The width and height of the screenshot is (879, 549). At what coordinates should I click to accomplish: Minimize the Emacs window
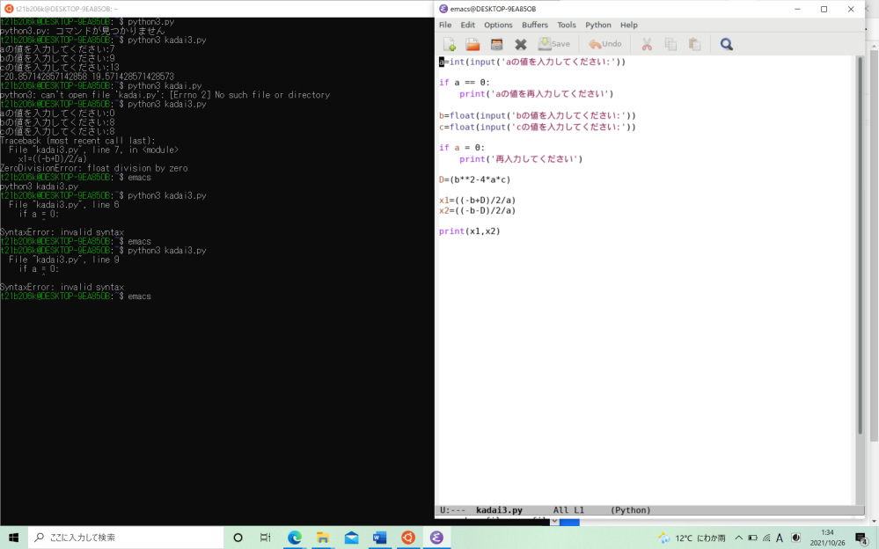click(x=797, y=9)
